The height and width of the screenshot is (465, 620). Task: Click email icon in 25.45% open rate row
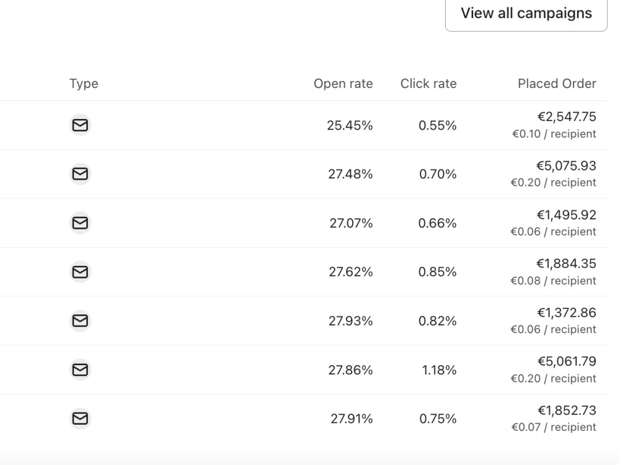click(x=80, y=125)
